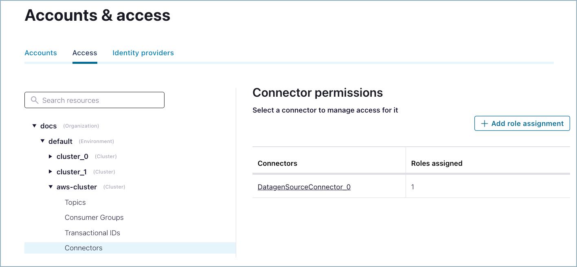Collapse the docs organization node
Viewport: 577px width, 267px height.
(x=35, y=126)
